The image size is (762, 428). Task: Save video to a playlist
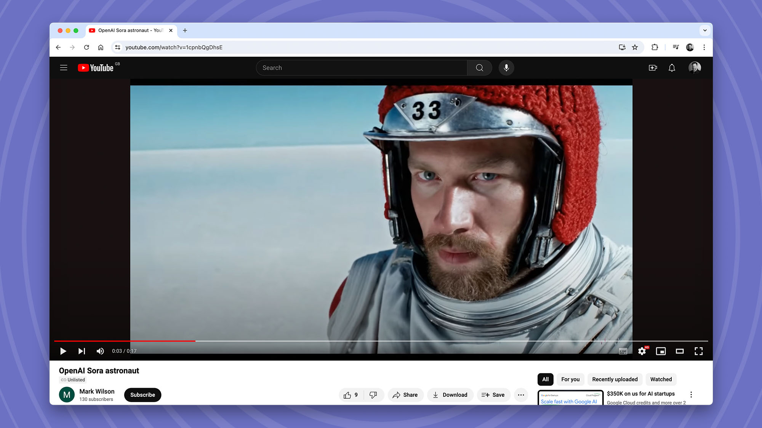(x=493, y=395)
